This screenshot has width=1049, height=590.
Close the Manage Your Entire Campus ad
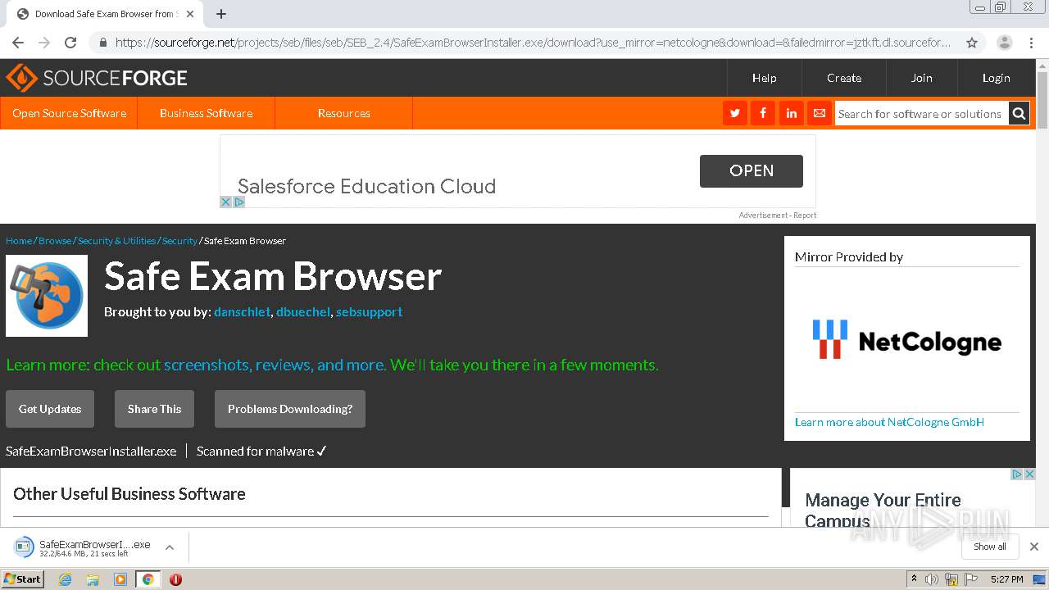click(x=1029, y=474)
